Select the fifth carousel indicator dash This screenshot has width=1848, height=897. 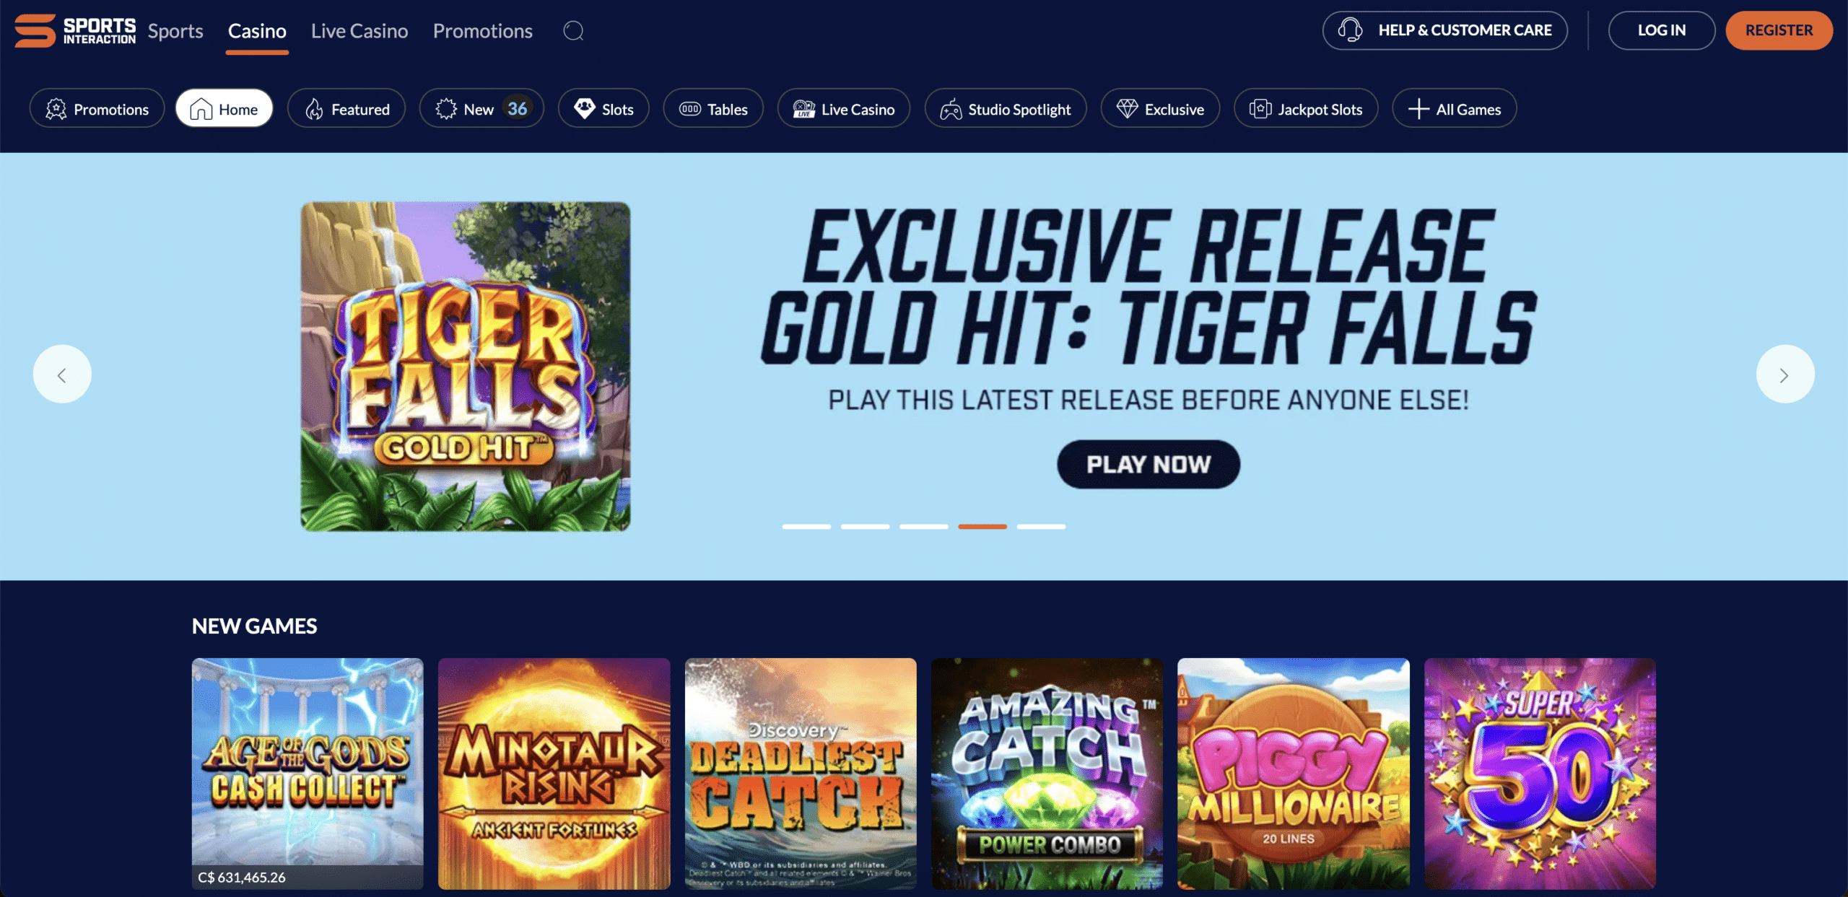pos(1041,527)
